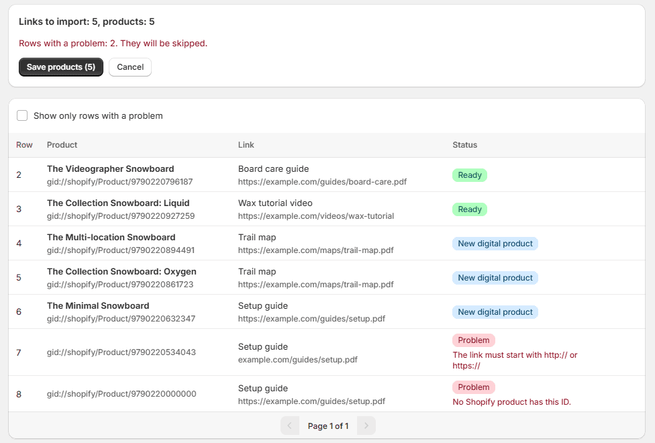Click the Trail map title in row 5
This screenshot has width=655, height=443.
[257, 272]
